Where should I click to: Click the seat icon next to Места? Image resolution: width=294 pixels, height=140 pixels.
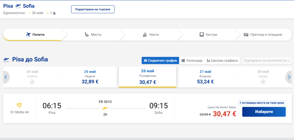pos(87,35)
